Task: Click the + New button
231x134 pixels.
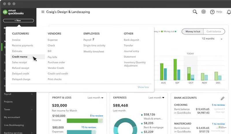Action: [x=18, y=21]
